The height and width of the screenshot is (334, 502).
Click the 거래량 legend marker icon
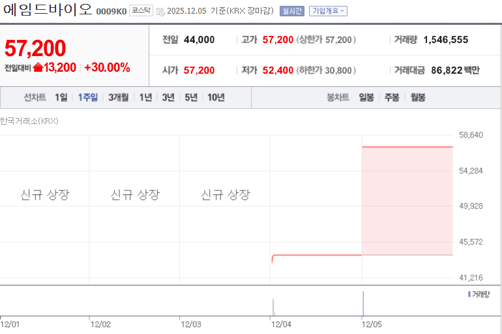tap(469, 294)
